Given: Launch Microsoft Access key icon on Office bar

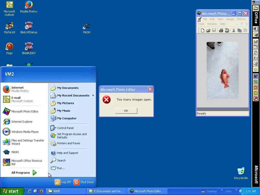Looking at the screenshot, I should tap(255, 99).
